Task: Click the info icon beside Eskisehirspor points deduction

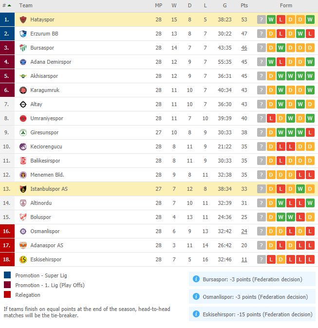Action: 196,314
